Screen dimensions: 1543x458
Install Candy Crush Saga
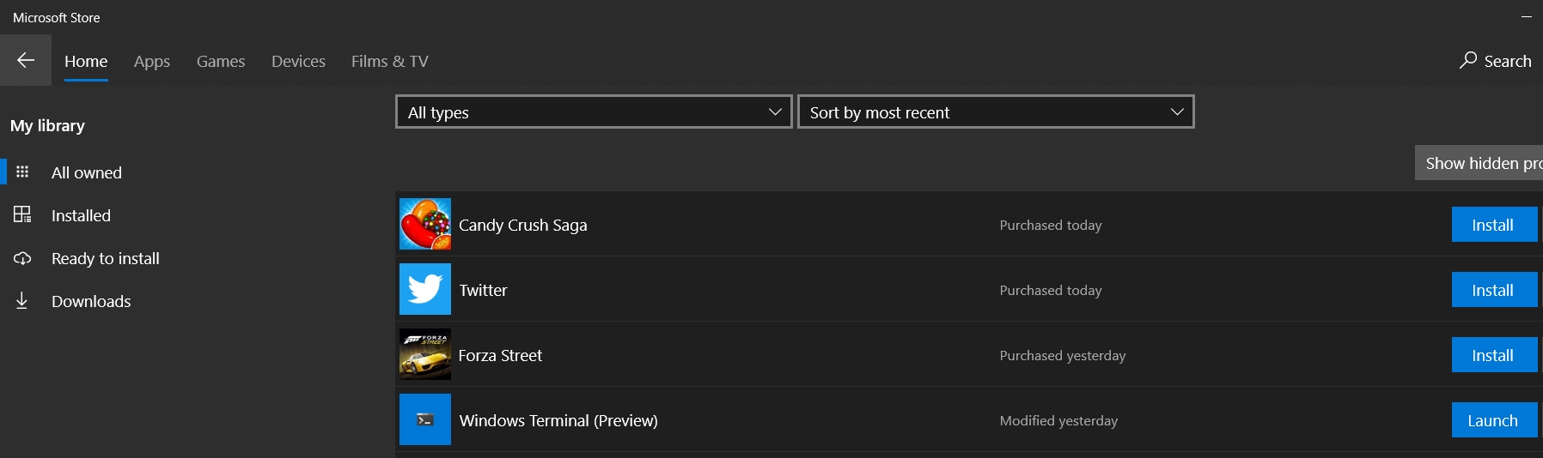(1494, 225)
